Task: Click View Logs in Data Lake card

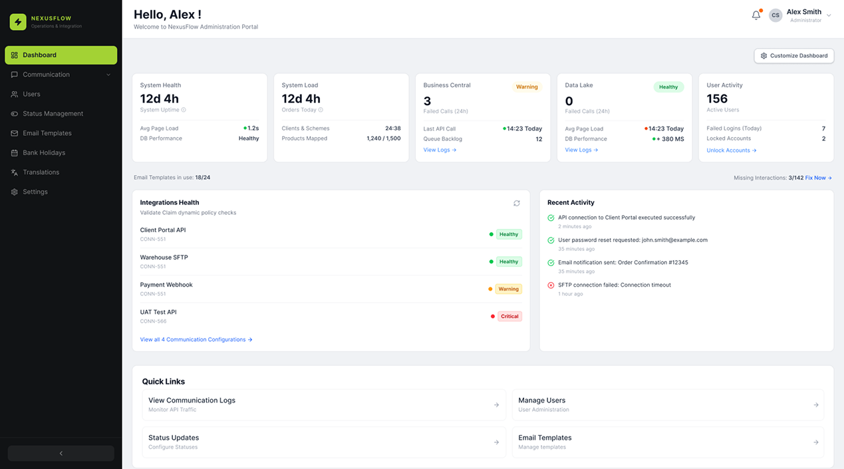Action: pyautogui.click(x=582, y=150)
